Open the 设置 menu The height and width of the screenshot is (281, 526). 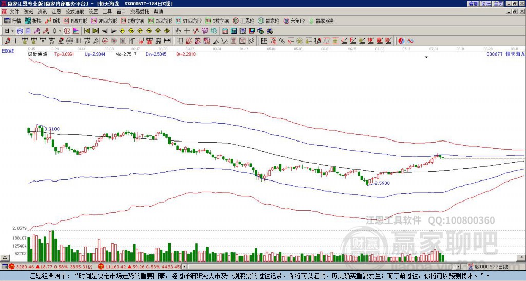pyautogui.click(x=93, y=12)
